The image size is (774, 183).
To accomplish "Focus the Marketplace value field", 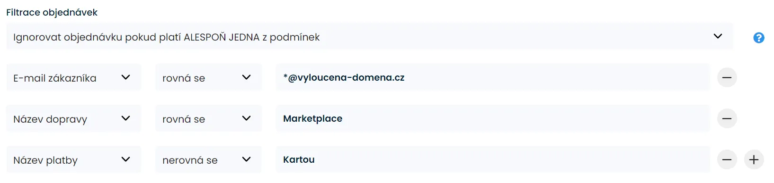I will click(493, 118).
